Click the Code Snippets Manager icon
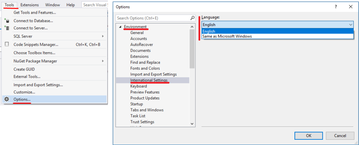 point(7,44)
